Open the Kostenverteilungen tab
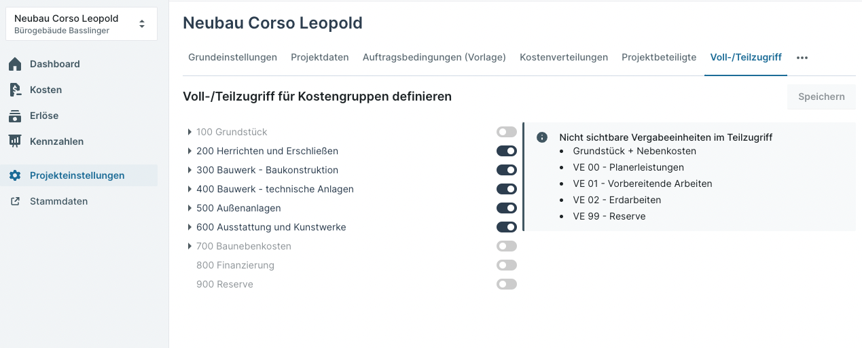 pyautogui.click(x=564, y=57)
